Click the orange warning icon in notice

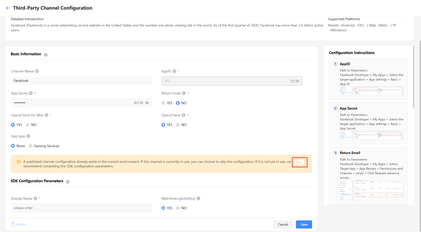(19, 162)
